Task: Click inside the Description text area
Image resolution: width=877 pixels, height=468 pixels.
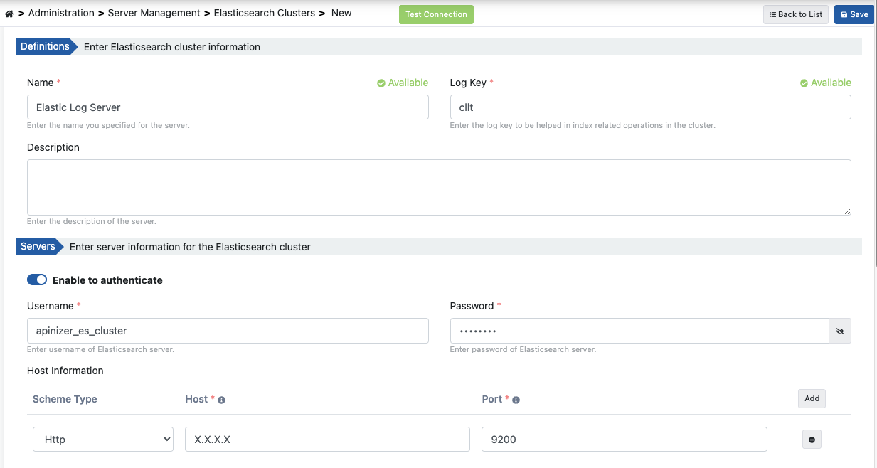Action: pyautogui.click(x=439, y=187)
